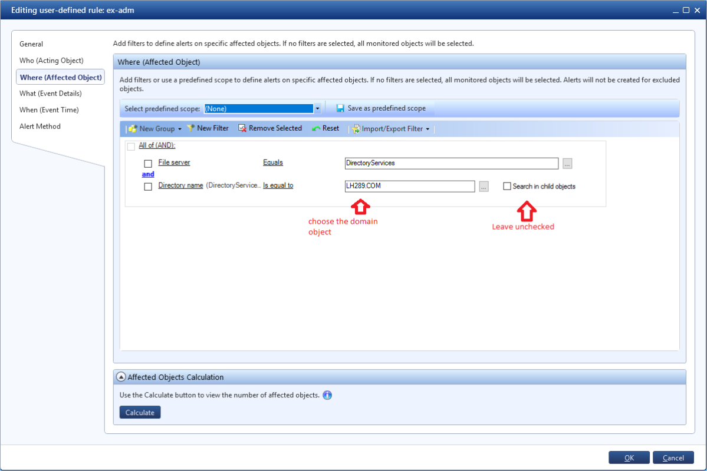Collapse the Affected Objects Calculation section
The height and width of the screenshot is (471, 707).
121,377
